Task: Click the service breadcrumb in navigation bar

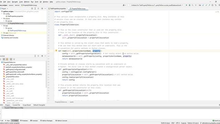Action: [17, 5]
